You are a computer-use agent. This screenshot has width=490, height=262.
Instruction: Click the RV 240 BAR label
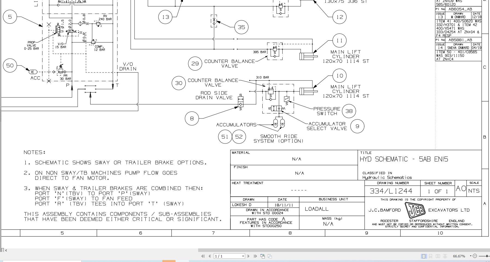click(105, 18)
